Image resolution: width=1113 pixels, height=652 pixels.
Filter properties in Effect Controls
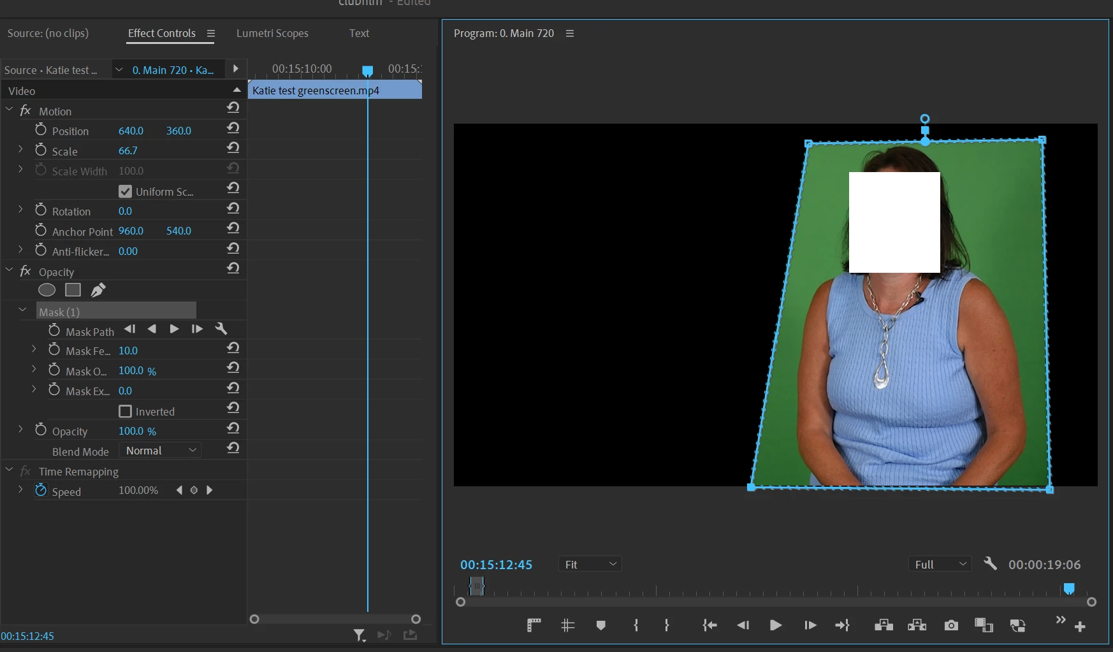pyautogui.click(x=360, y=635)
